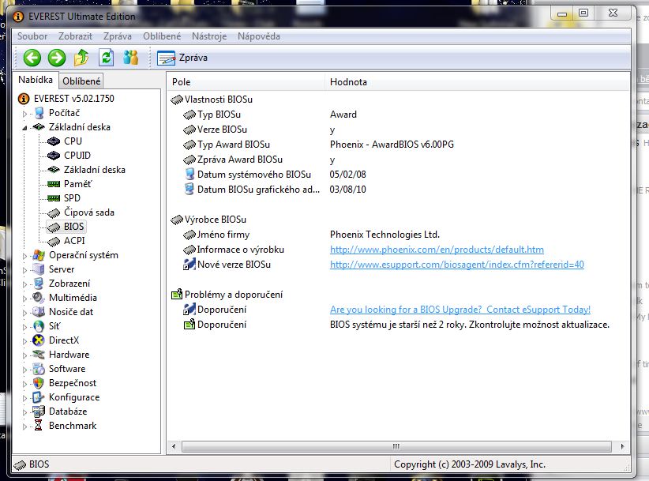The image size is (649, 481).
Task: Select the SPD tree item
Action: [x=72, y=198]
